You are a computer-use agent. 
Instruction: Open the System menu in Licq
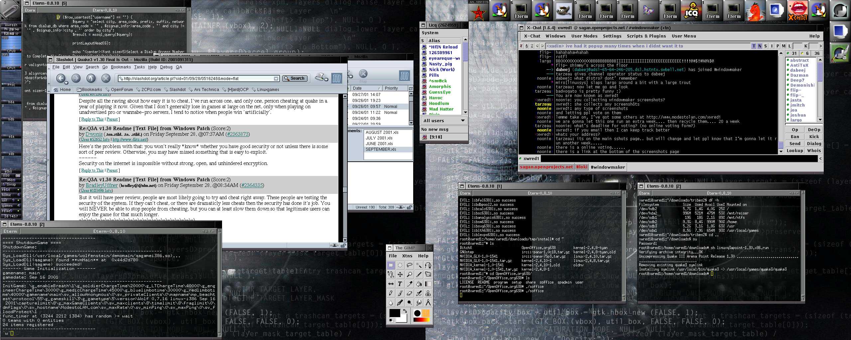pos(430,33)
